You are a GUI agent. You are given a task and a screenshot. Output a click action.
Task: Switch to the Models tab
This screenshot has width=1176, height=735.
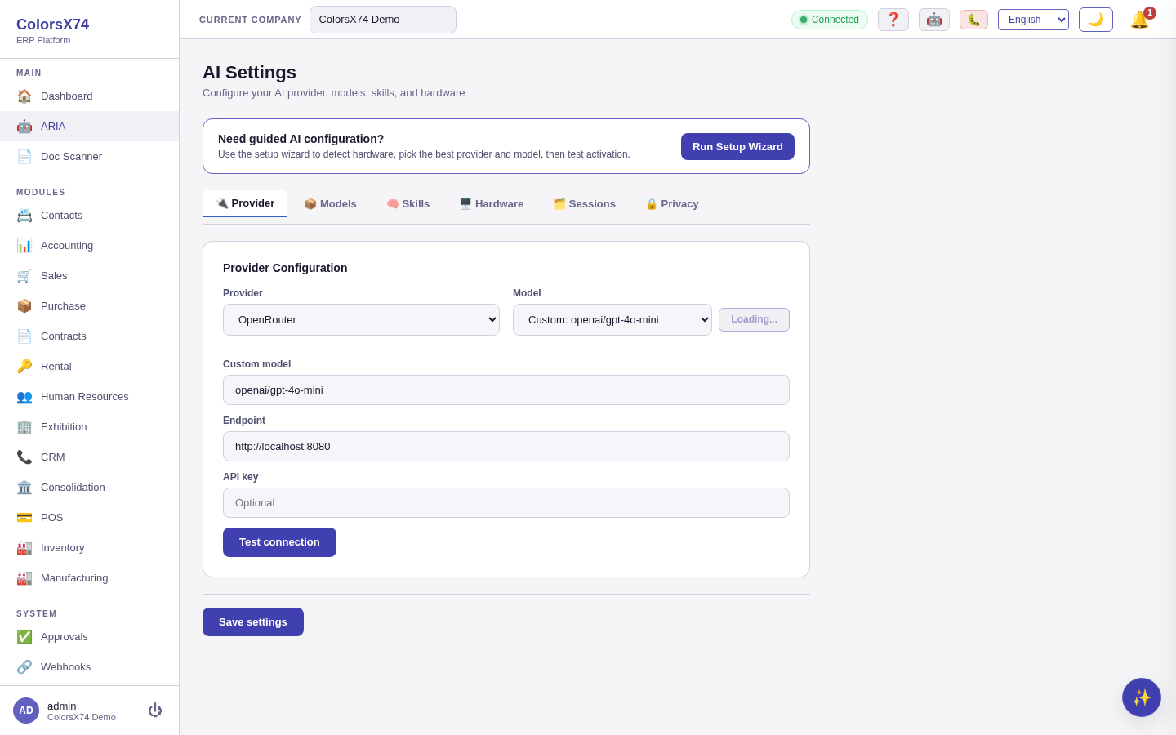(330, 204)
